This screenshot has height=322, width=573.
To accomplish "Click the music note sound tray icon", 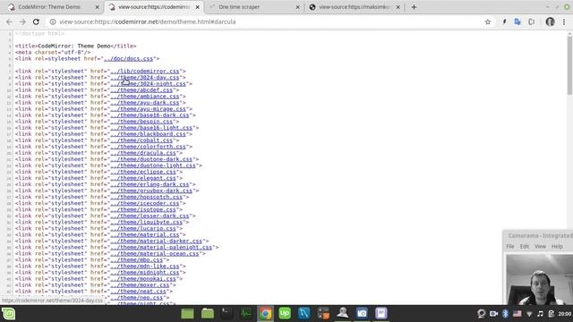I will coord(541,314).
